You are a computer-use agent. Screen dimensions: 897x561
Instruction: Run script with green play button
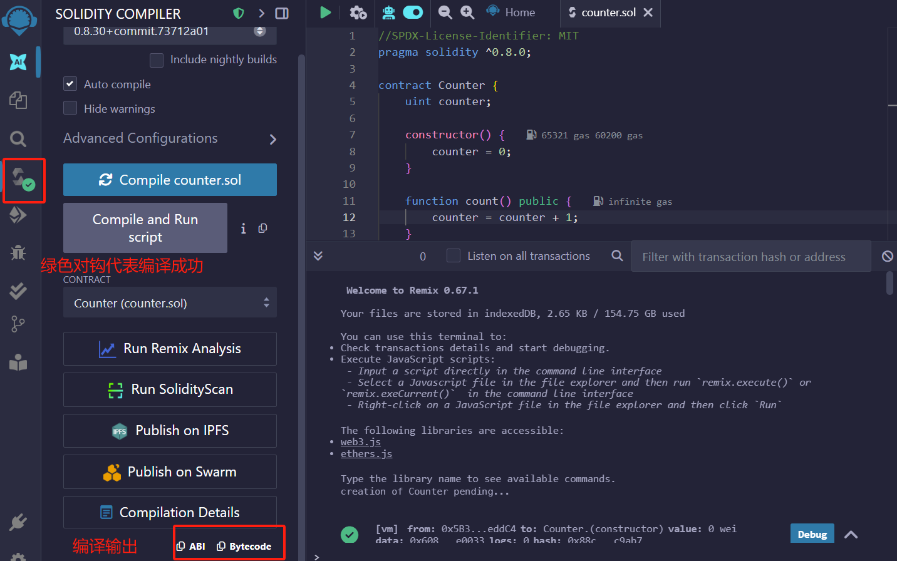325,13
